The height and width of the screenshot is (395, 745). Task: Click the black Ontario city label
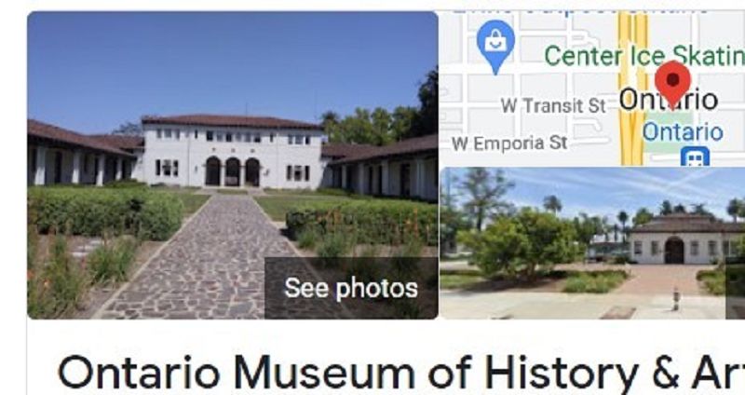pyautogui.click(x=669, y=100)
